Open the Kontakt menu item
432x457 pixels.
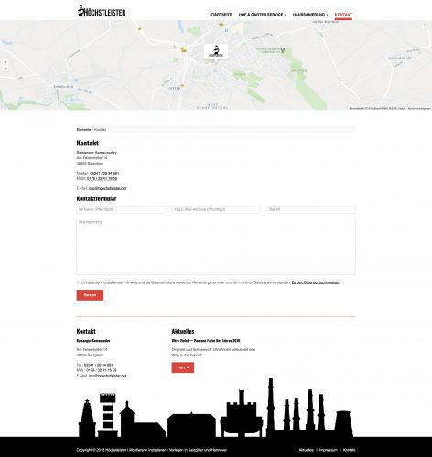pyautogui.click(x=343, y=15)
